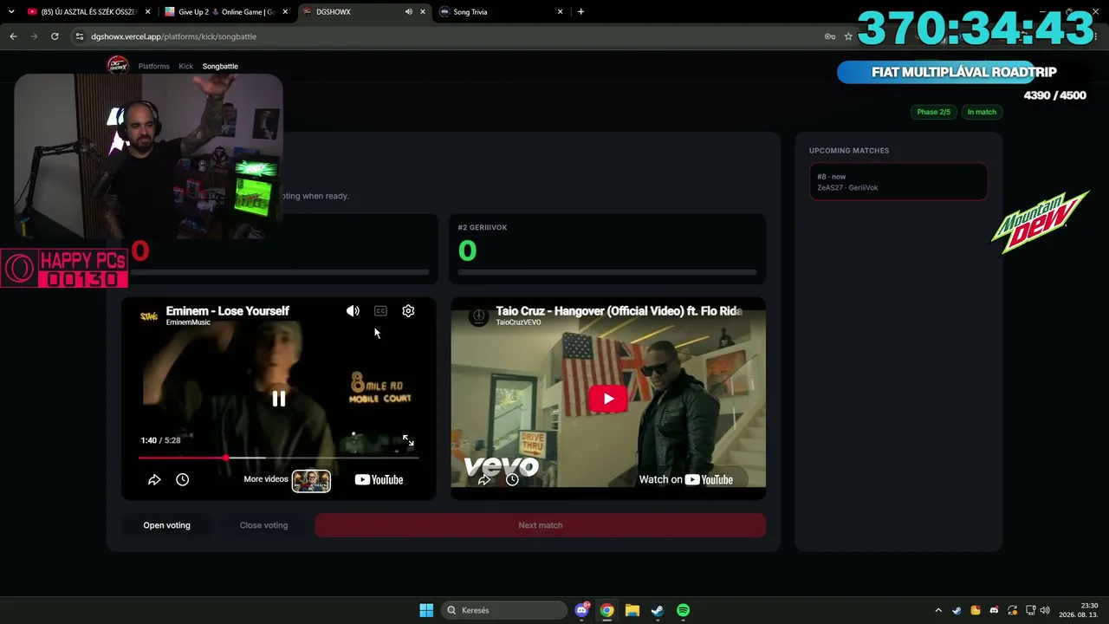Go back in the browser

13,36
